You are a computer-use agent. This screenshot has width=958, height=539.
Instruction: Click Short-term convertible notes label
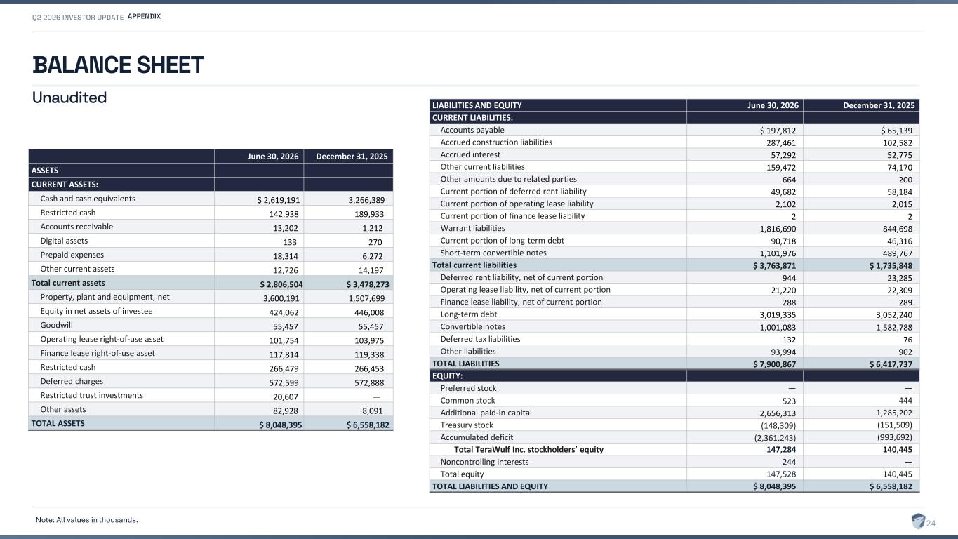point(493,253)
